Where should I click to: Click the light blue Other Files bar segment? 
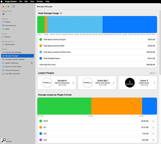click(x=75, y=24)
